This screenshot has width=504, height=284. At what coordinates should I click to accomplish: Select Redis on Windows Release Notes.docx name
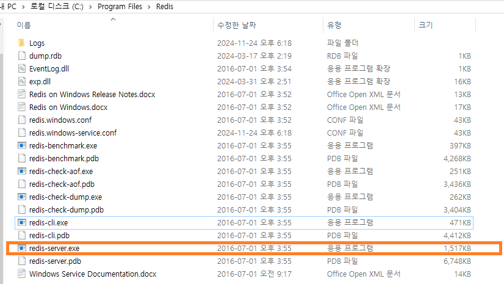92,94
